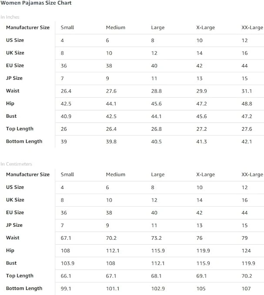Click the Waist row label in inches table
264x295 pixels.
(x=13, y=91)
